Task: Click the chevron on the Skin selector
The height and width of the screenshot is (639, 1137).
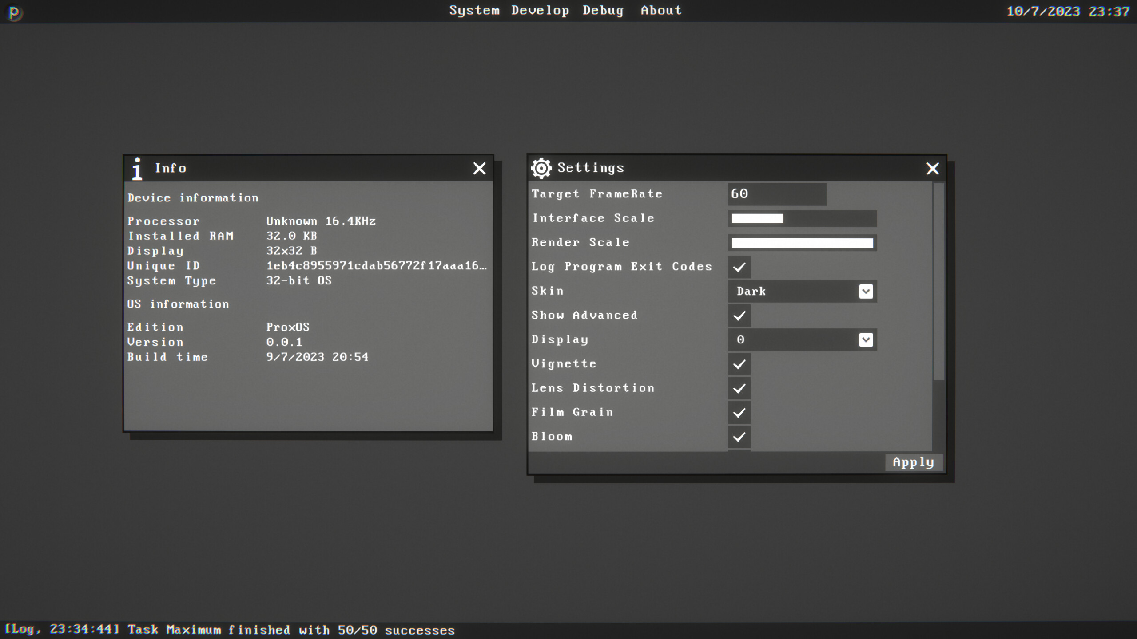Action: click(866, 291)
